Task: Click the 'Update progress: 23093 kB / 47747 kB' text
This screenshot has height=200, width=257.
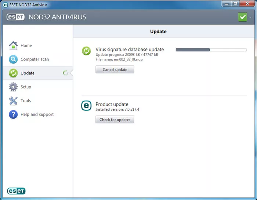Action: tap(127, 55)
